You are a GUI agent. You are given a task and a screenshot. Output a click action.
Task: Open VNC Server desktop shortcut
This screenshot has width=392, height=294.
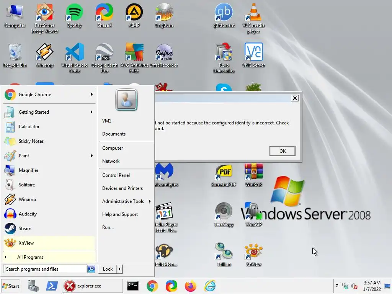pyautogui.click(x=253, y=56)
